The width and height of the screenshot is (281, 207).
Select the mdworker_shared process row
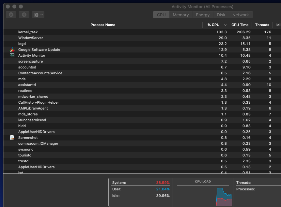pos(142,96)
